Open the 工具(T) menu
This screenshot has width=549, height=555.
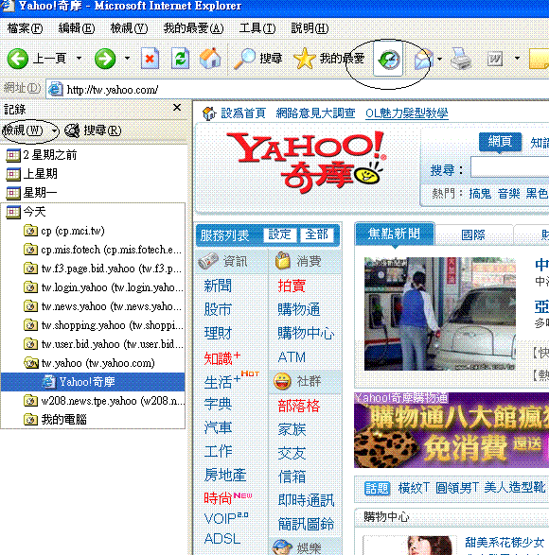pos(257,28)
